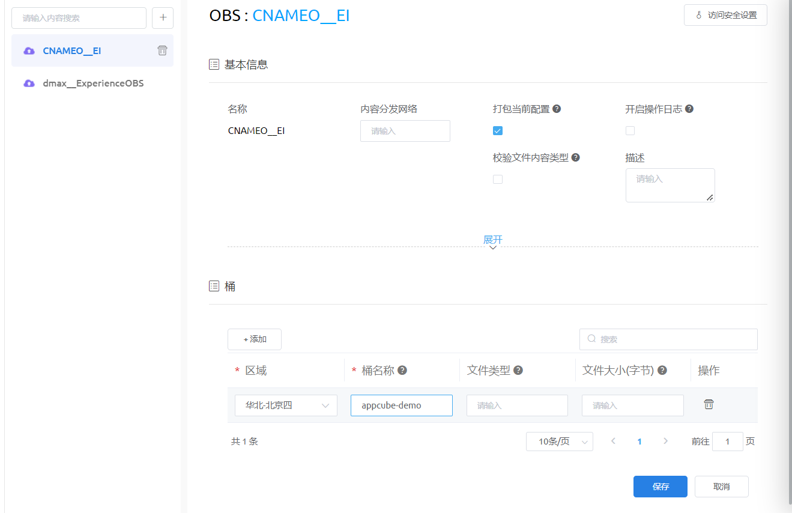Check the 校验文件内容类型 checkbox
The image size is (792, 513).
point(498,179)
